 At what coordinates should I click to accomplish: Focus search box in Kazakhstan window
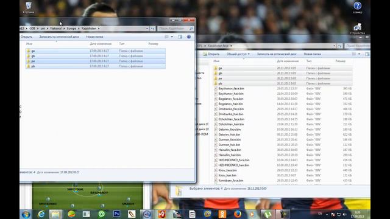click(175, 29)
